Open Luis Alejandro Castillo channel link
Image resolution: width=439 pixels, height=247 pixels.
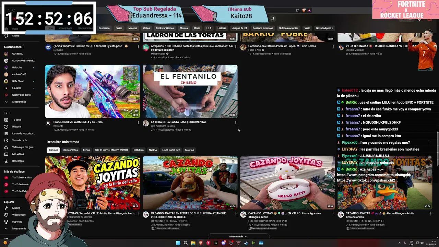[x=163, y=126]
